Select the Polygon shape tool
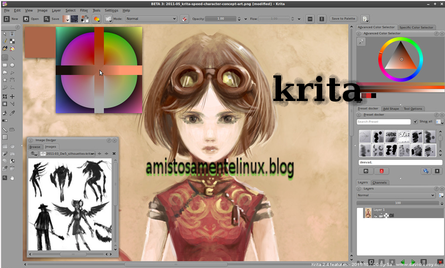Viewport: 445px width, 268px height. tap(5, 73)
